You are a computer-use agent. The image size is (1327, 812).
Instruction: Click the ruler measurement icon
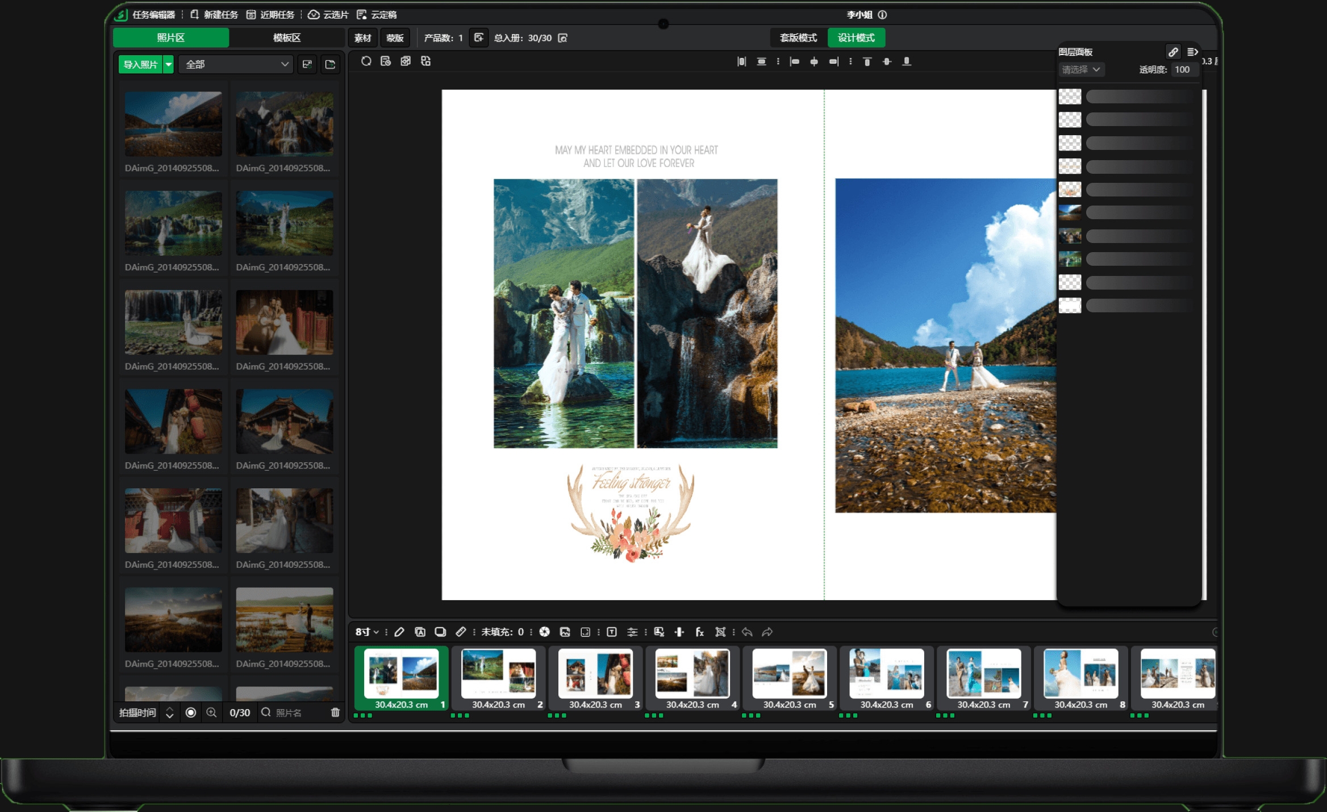(461, 632)
